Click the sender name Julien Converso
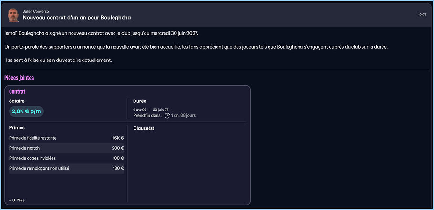 coord(36,11)
